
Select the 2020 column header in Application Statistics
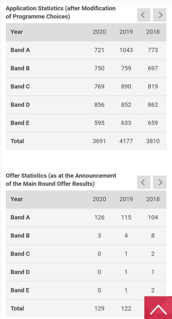coord(99,32)
